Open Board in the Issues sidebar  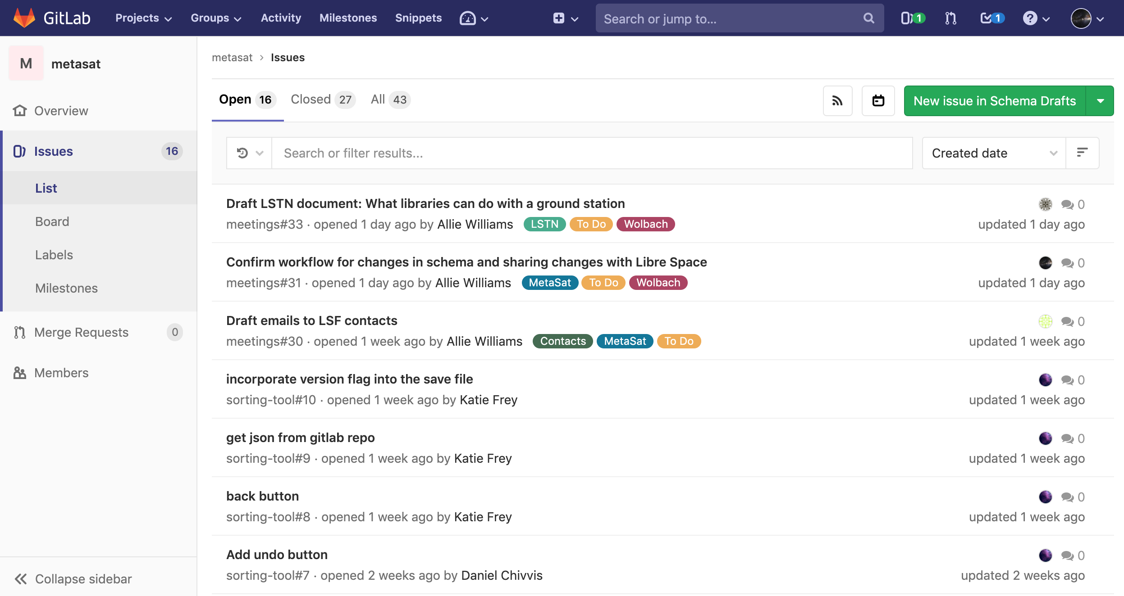tap(52, 221)
